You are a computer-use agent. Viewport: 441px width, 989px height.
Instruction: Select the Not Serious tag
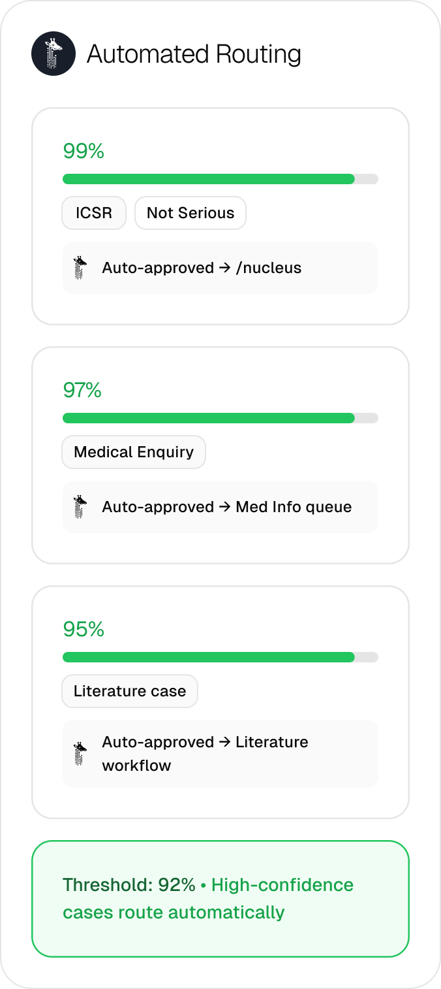pos(190,213)
